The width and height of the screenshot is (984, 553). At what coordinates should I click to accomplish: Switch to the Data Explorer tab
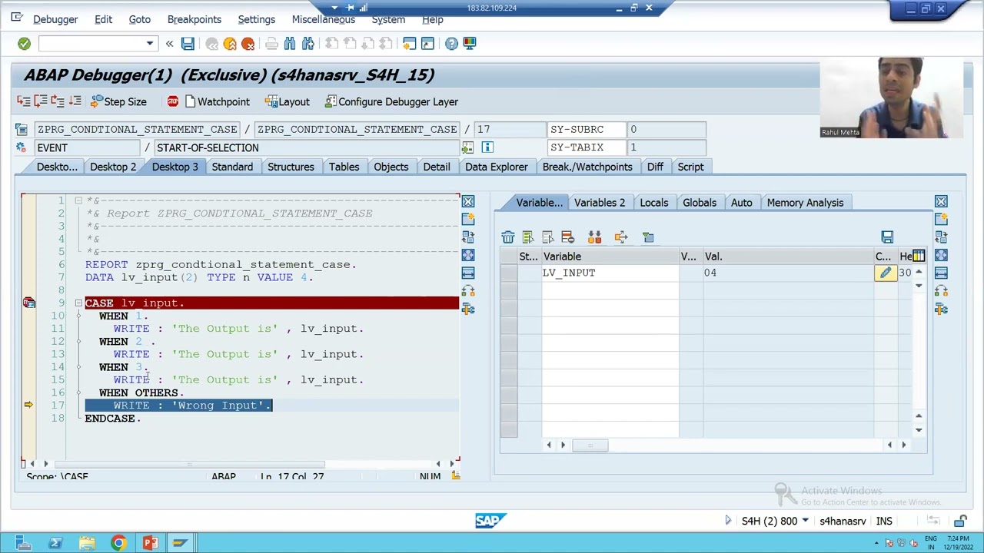click(x=496, y=167)
